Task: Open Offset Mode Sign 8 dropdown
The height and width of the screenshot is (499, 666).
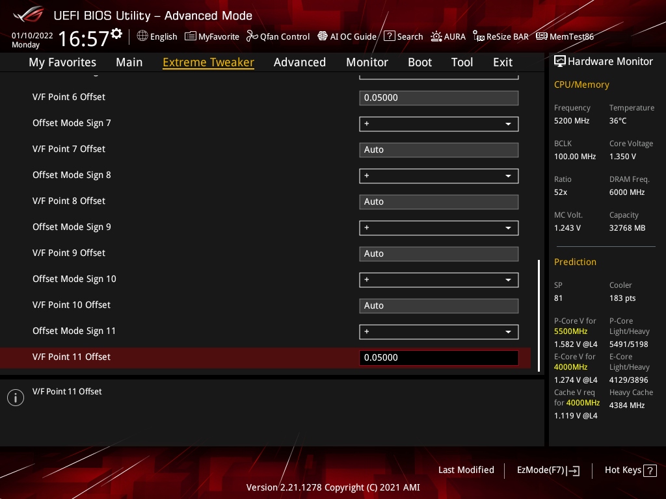Action: point(439,175)
